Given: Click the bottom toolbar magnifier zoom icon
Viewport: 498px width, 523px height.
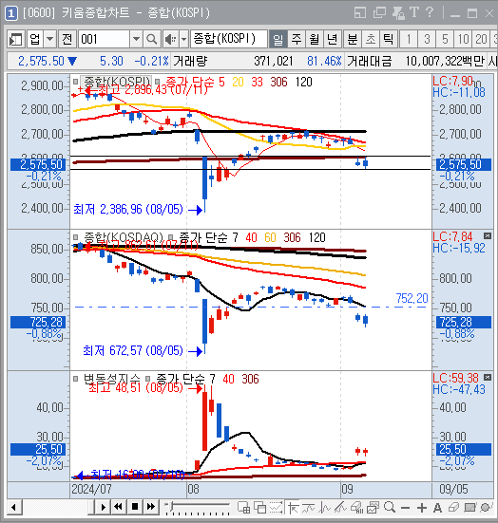Looking at the screenshot, I should pyautogui.click(x=389, y=508).
